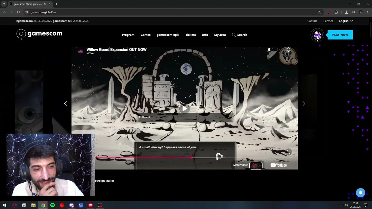This screenshot has width=372, height=209.
Task: Open the Tickets menu item
Action: [x=191, y=35]
